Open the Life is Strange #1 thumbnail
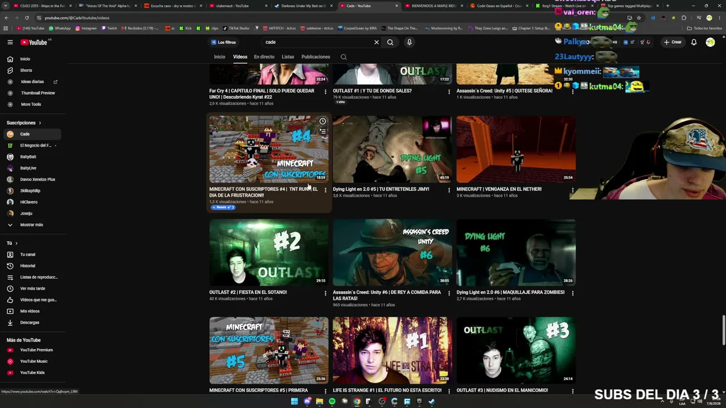 tap(392, 350)
